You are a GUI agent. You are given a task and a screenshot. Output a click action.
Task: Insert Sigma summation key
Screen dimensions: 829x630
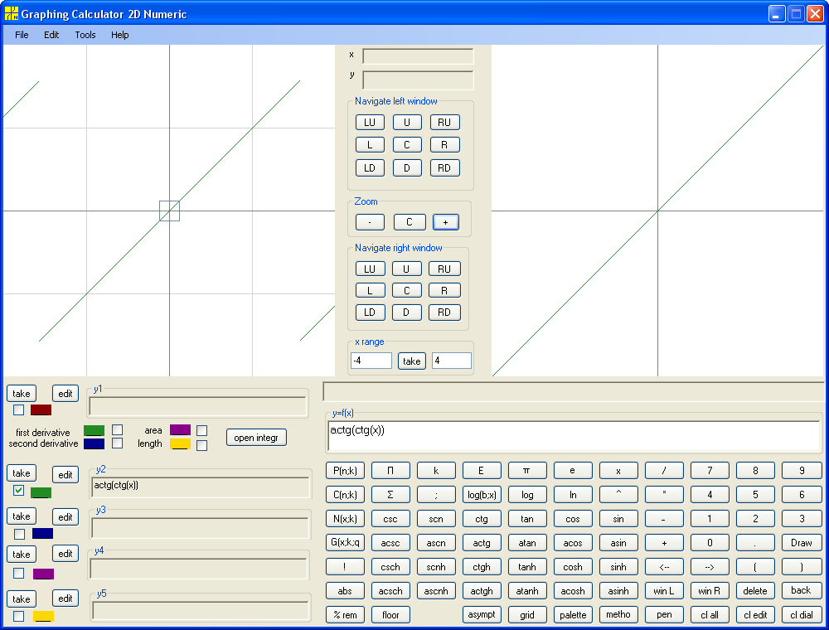click(390, 495)
